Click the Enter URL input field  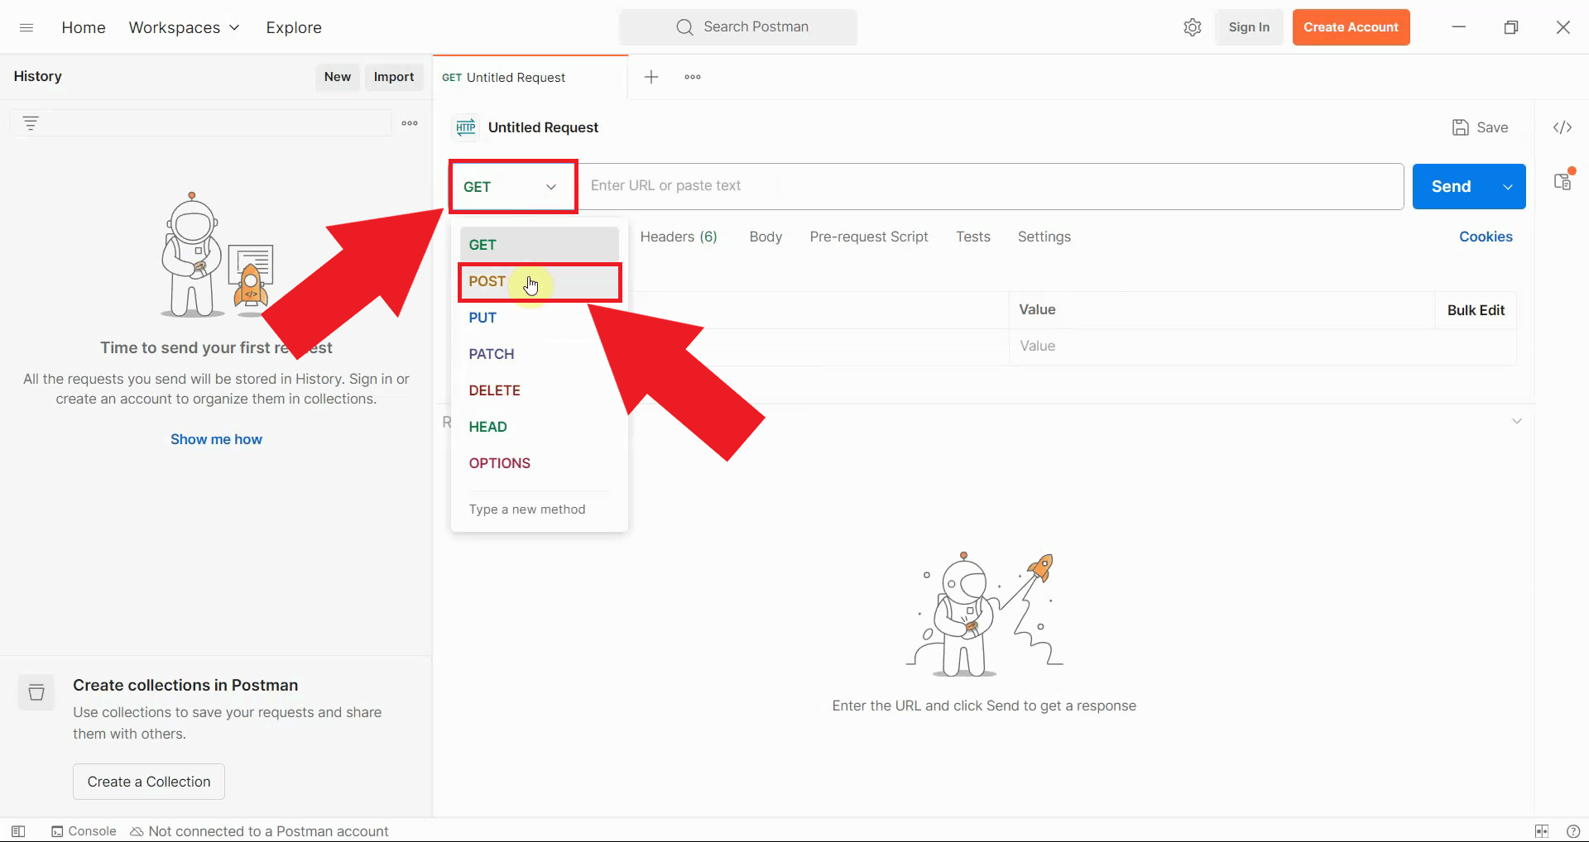coord(910,185)
